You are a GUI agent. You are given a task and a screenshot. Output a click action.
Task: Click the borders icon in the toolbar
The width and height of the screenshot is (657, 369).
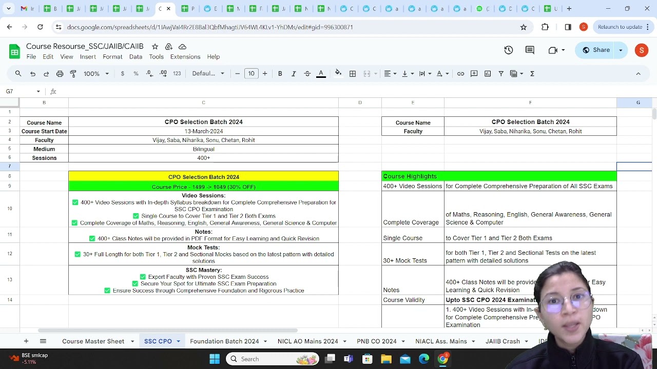pos(353,73)
